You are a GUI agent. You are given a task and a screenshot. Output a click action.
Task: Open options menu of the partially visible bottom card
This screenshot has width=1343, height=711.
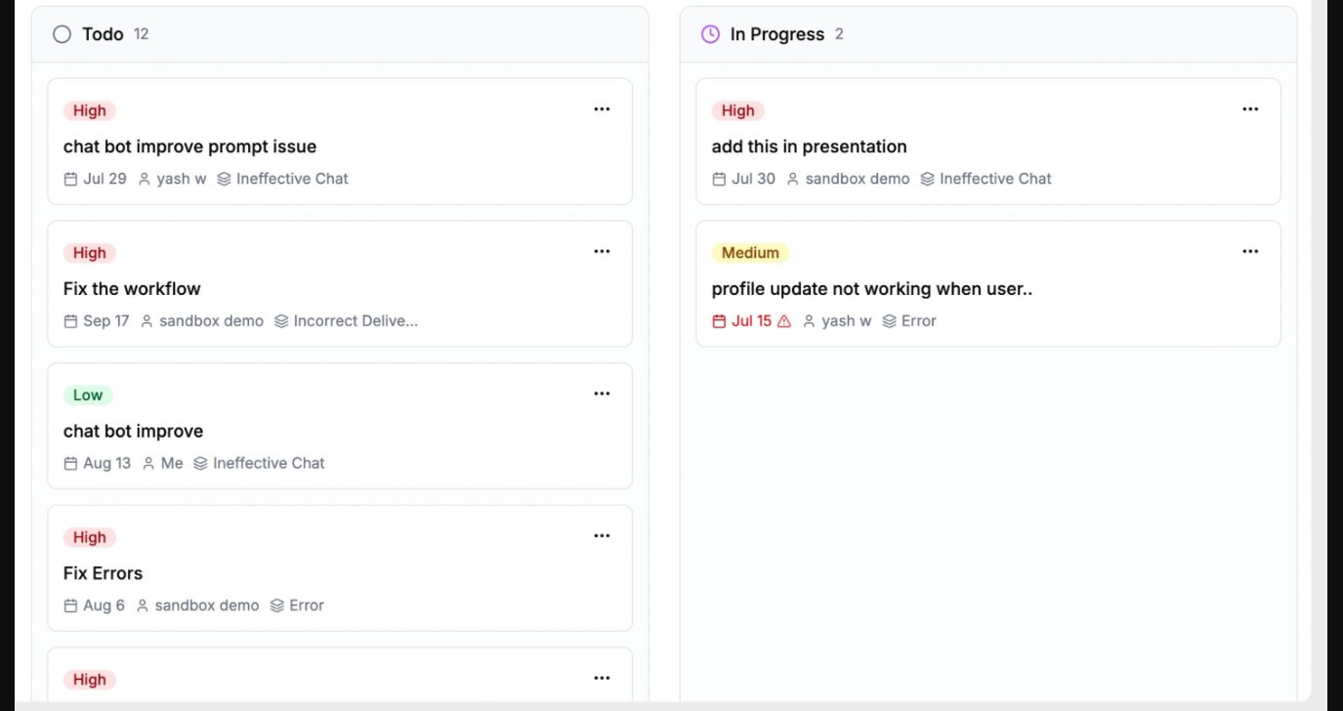(x=602, y=678)
